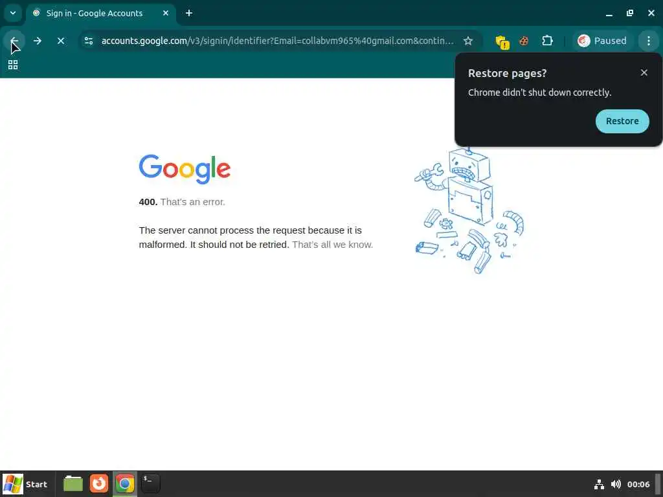Open the Start menu
Screen dimensions: 663x497
(25, 484)
